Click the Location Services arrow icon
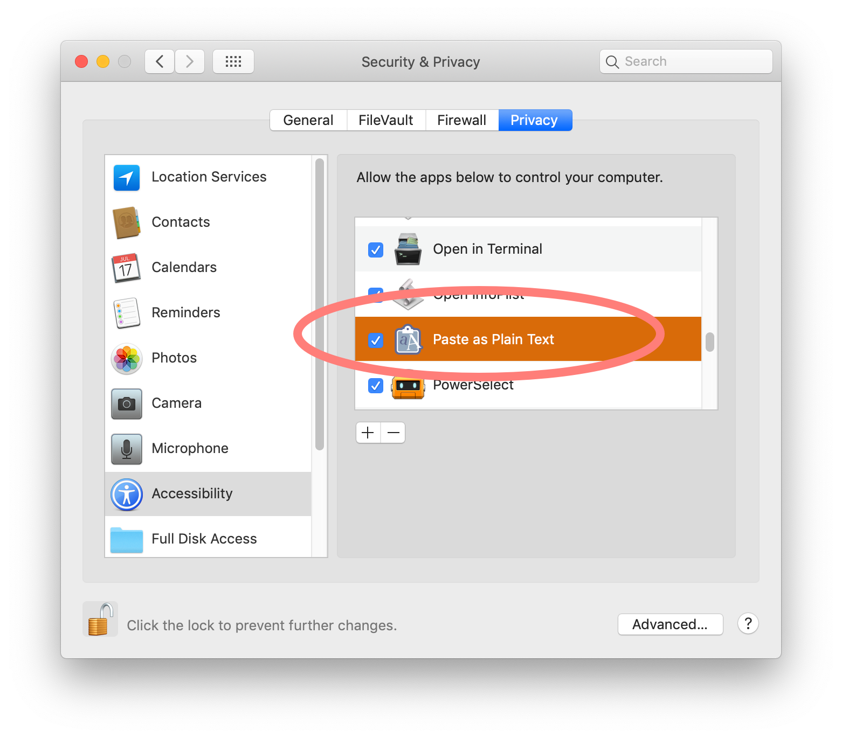This screenshot has height=738, width=842. (127, 178)
